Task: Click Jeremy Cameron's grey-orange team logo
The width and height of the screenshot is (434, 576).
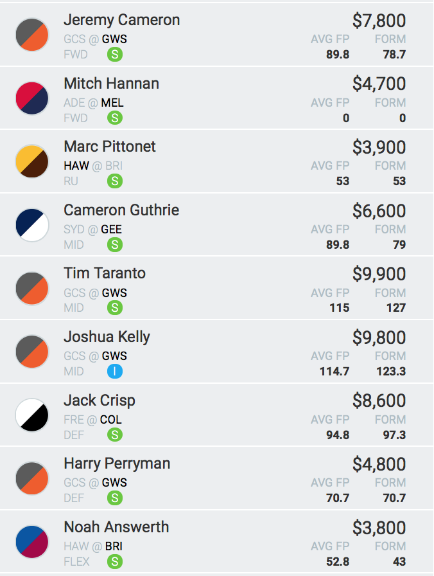Action: coord(32,35)
